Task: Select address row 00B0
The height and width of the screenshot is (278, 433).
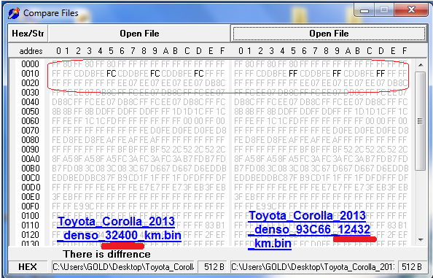Action: click(x=31, y=169)
